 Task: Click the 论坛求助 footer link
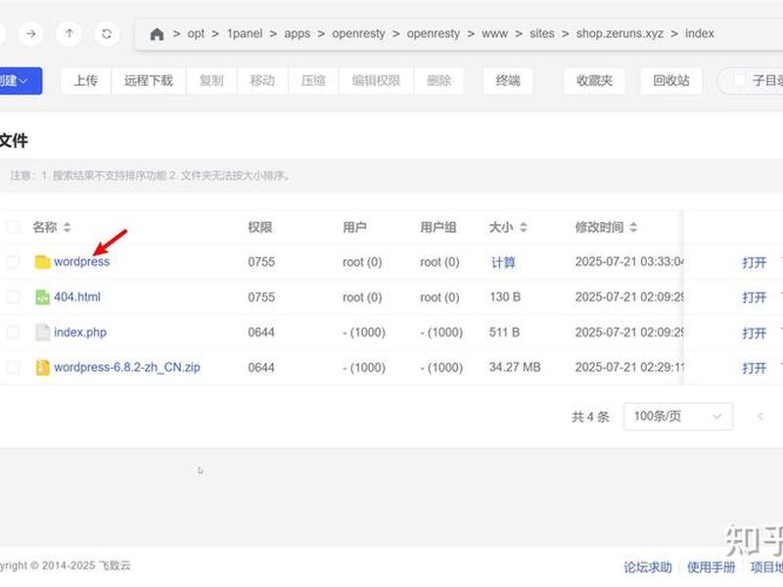648,567
